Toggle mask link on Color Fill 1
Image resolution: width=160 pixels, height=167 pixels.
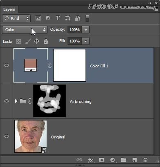(50, 65)
